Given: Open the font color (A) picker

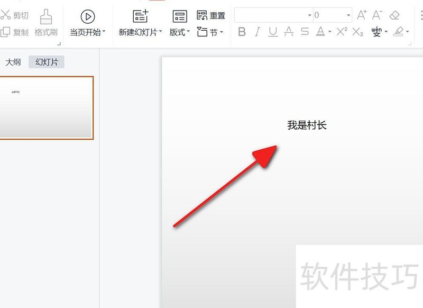Looking at the screenshot, I should 318,32.
